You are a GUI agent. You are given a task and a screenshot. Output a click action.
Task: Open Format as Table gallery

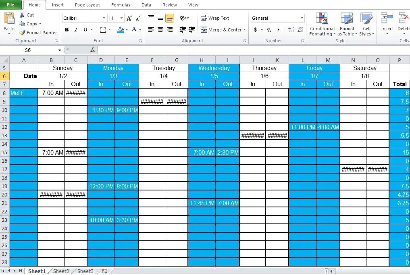[347, 24]
